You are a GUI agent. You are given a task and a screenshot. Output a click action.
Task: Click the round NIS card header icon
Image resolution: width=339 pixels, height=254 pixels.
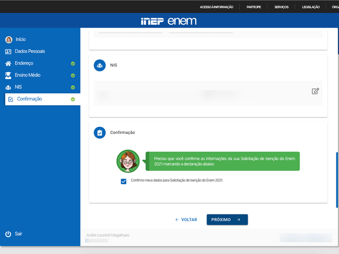tap(100, 65)
